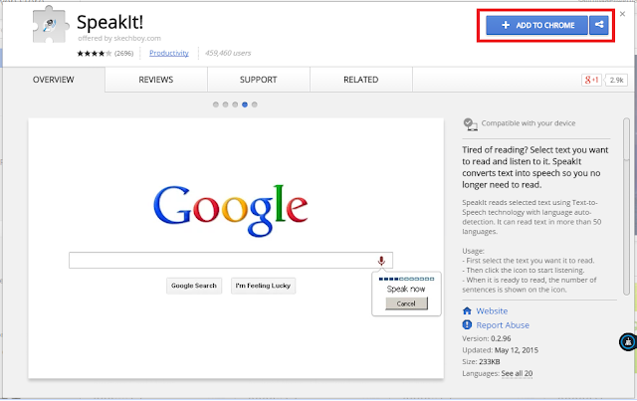Click the Version: 0.2.96 text
Screen dimensions: 637x401
coord(487,338)
